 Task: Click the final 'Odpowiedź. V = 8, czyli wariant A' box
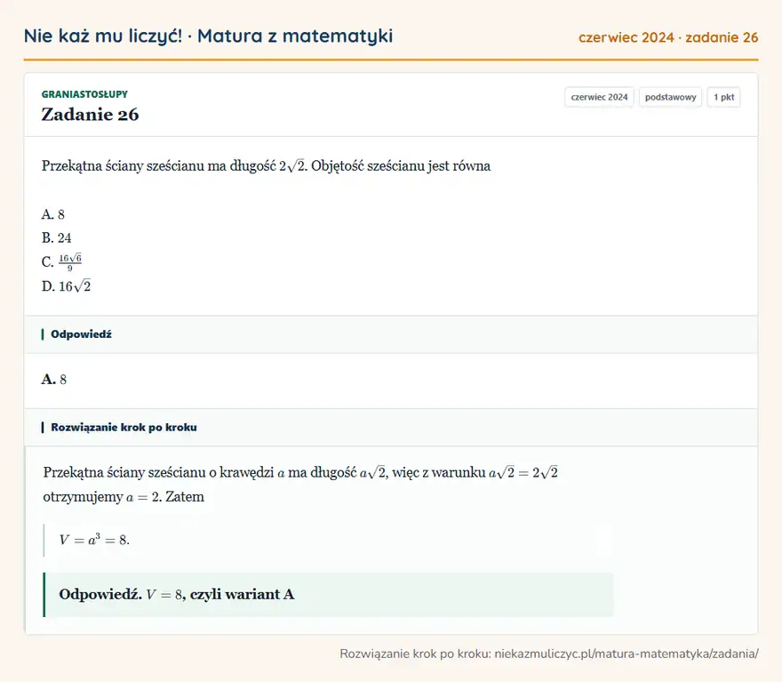328,594
